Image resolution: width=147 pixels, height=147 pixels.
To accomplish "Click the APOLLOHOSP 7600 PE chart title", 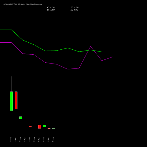I will 23,4.
